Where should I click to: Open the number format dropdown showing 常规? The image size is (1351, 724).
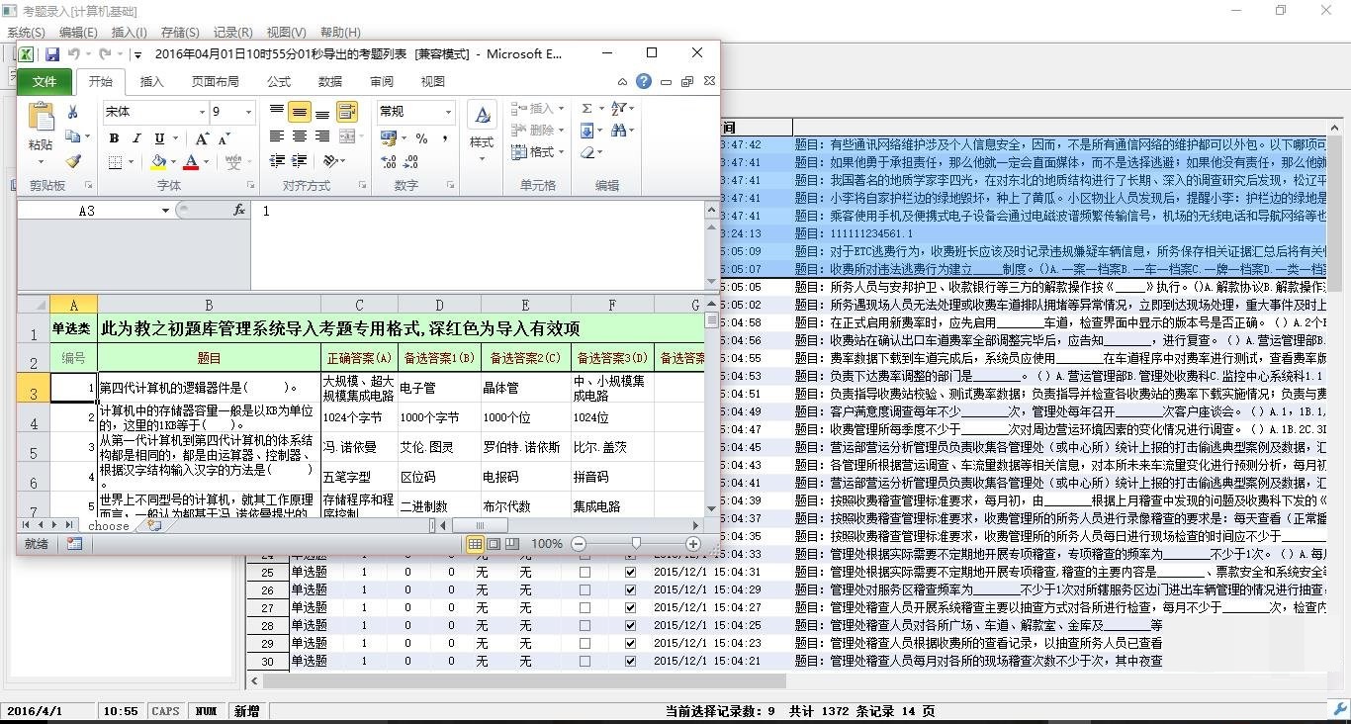click(x=448, y=111)
